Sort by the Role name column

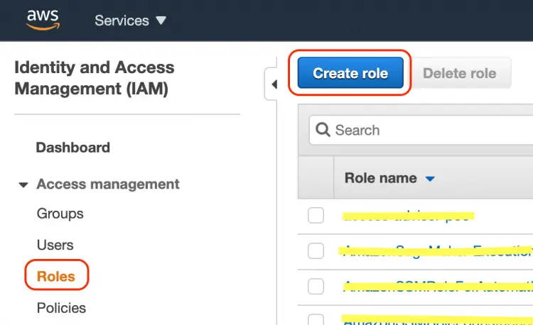click(x=390, y=178)
